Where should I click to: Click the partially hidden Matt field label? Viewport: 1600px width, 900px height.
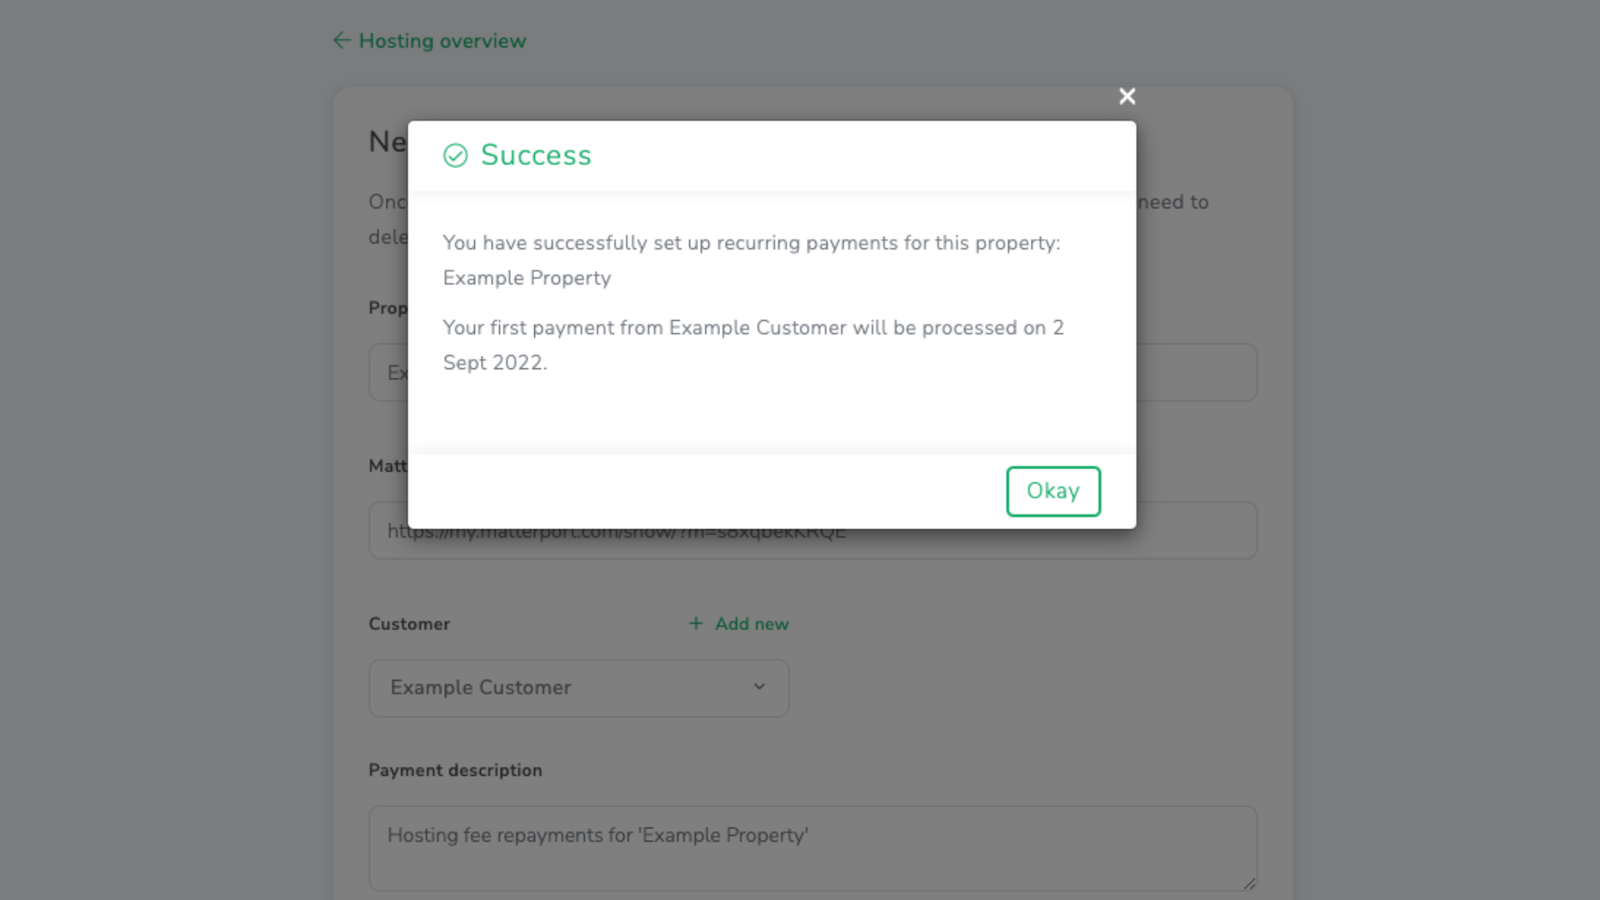[388, 466]
